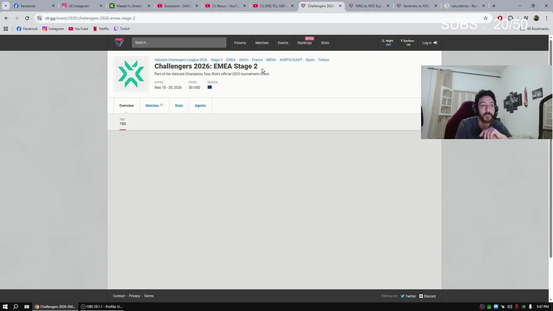The height and width of the screenshot is (311, 553).
Task: Open the Windows Start button
Action: point(5,307)
